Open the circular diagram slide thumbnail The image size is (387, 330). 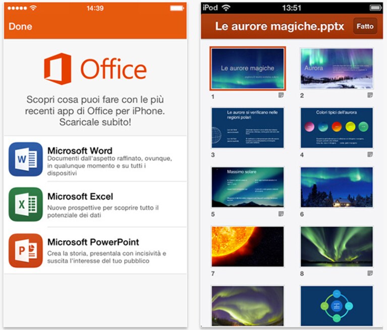(337, 306)
